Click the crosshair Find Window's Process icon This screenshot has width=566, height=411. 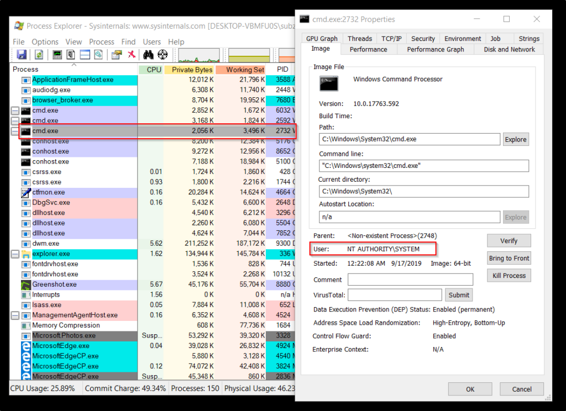coord(163,55)
